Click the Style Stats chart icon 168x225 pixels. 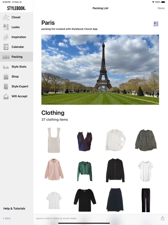6,67
